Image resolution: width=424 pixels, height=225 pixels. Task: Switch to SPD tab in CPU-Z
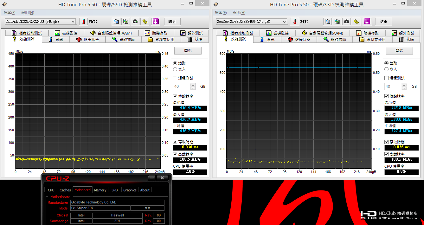115,190
